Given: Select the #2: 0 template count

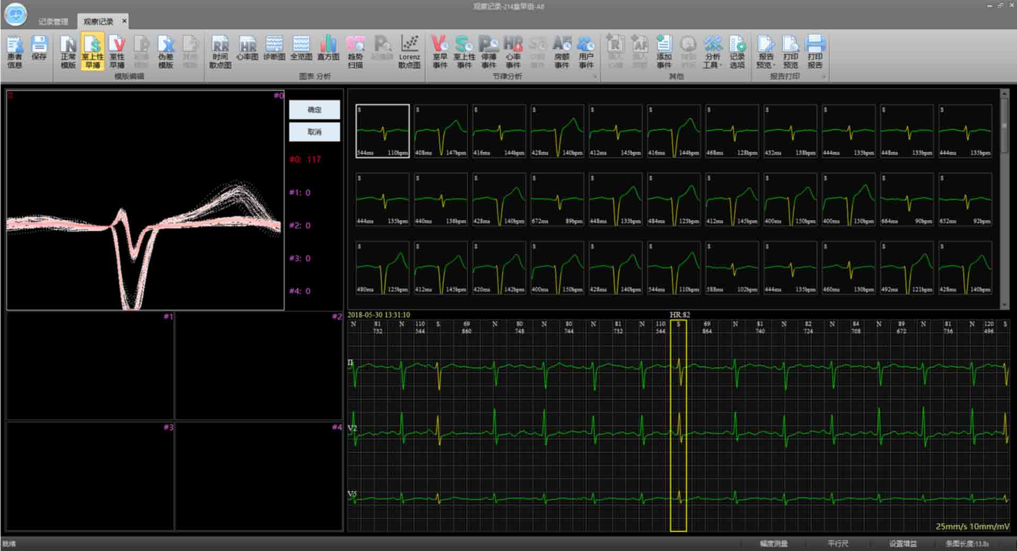Looking at the screenshot, I should click(x=300, y=226).
